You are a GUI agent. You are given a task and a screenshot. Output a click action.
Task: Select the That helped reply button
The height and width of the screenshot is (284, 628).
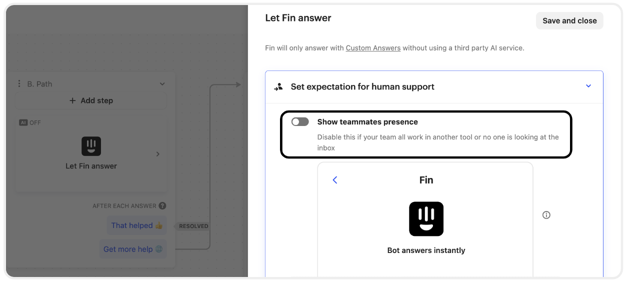tap(137, 225)
